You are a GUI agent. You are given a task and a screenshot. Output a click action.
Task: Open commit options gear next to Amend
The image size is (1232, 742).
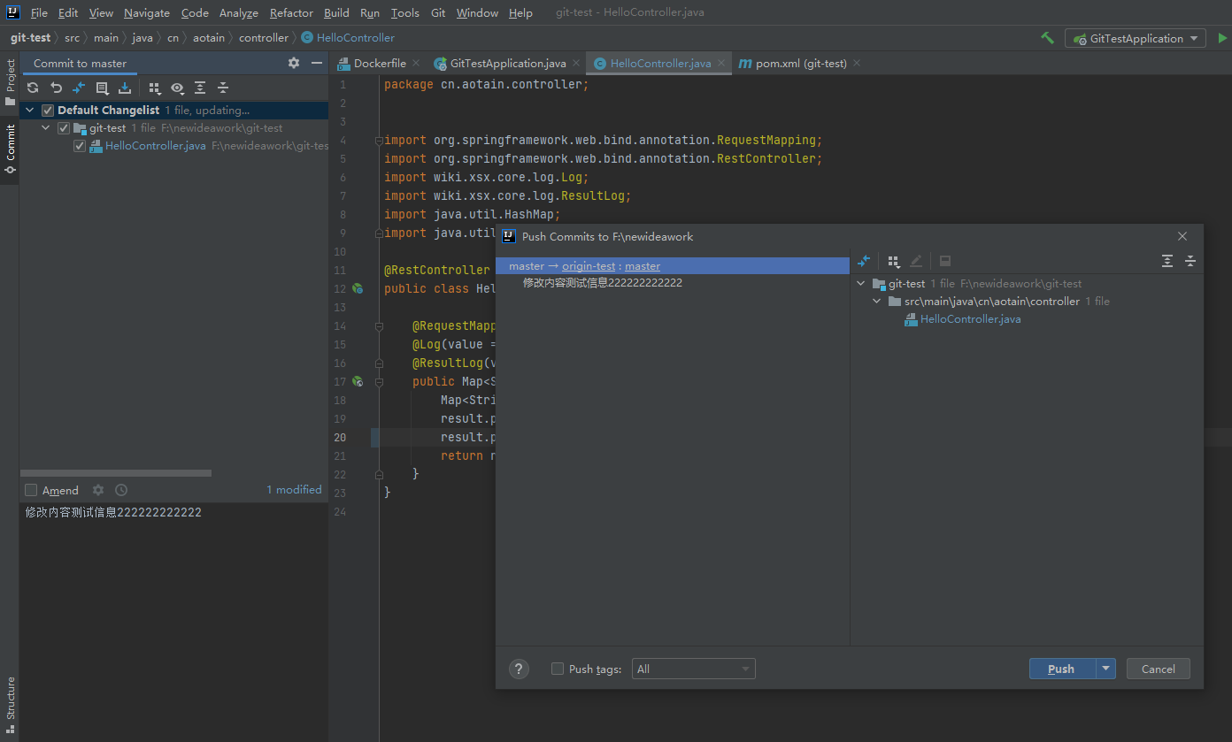pyautogui.click(x=98, y=490)
